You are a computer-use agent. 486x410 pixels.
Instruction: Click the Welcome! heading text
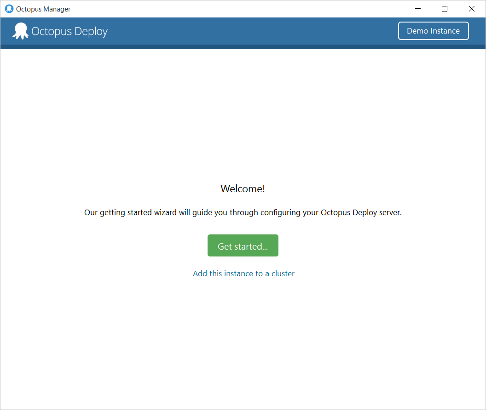pyautogui.click(x=243, y=188)
